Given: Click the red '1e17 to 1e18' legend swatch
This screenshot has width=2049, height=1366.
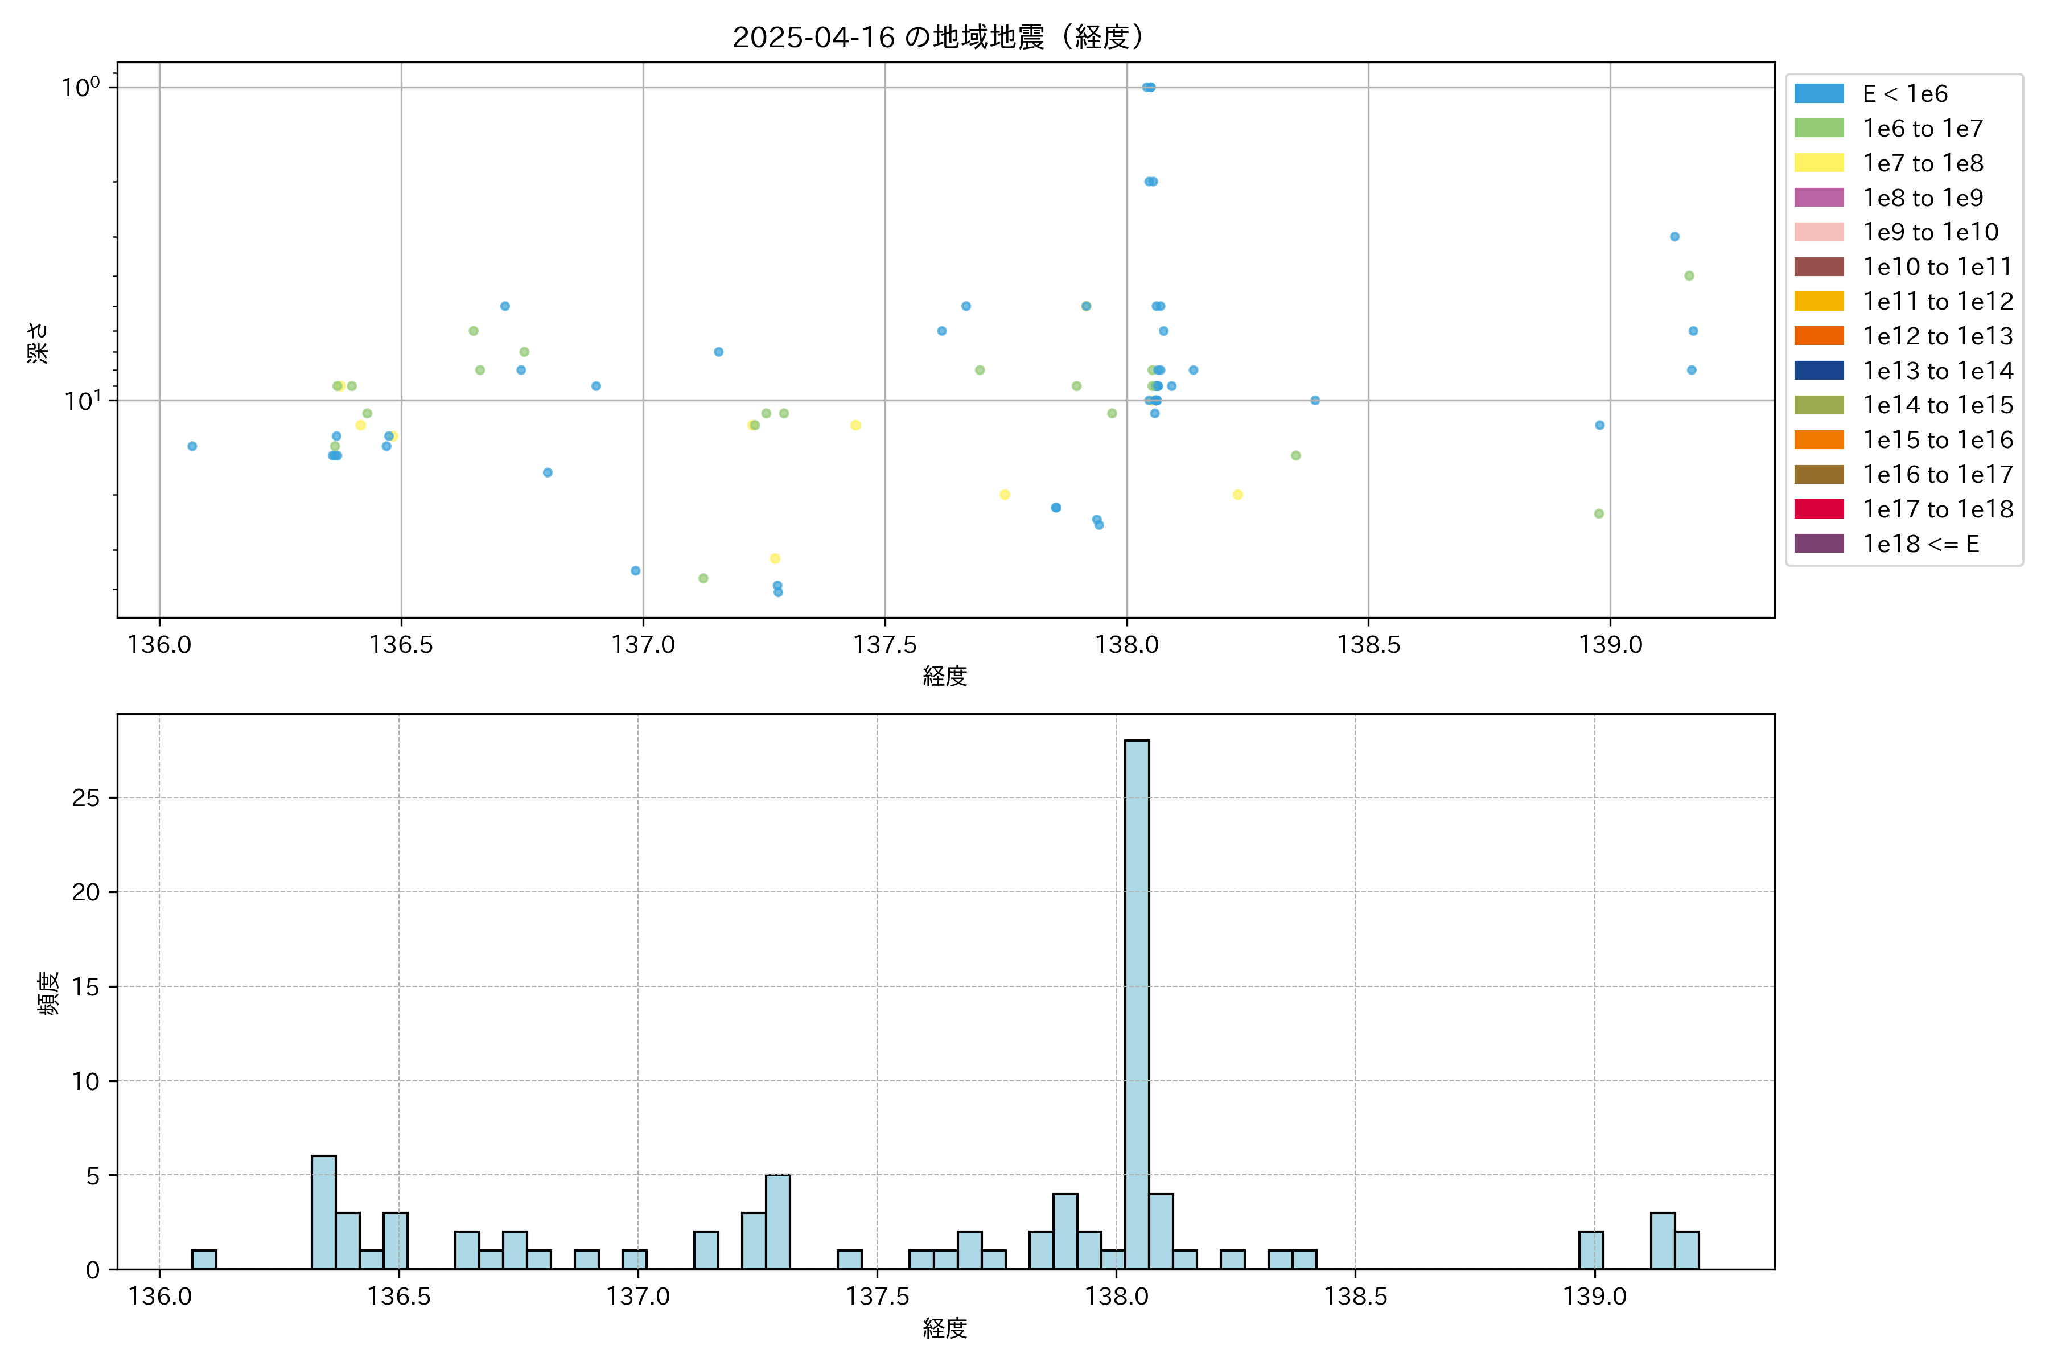Looking at the screenshot, I should click(x=1818, y=509).
